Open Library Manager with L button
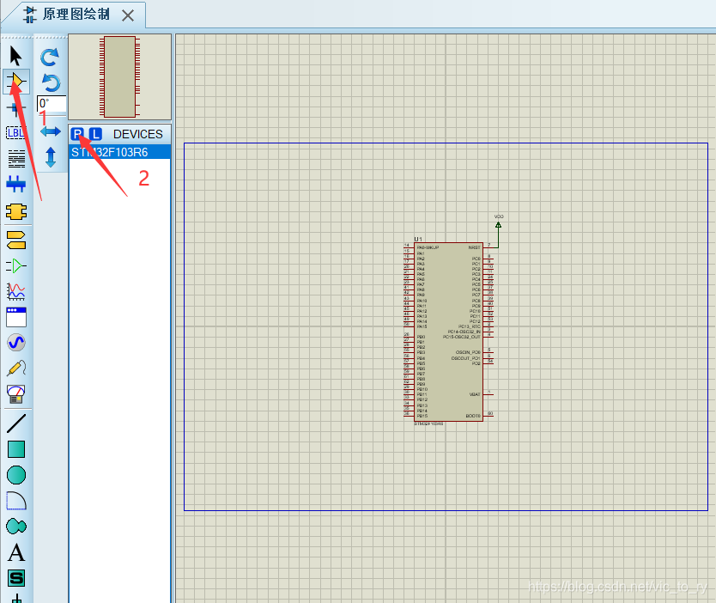This screenshot has height=603, width=716. click(95, 134)
